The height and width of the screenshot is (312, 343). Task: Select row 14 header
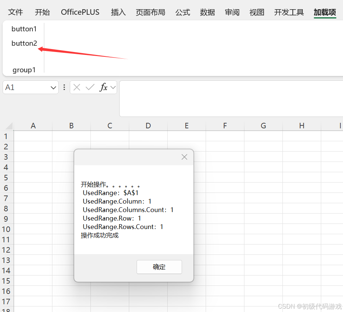[x=6, y=271]
